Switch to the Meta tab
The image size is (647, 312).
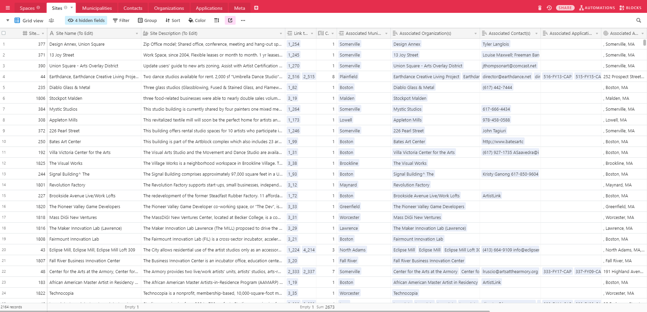coord(240,8)
